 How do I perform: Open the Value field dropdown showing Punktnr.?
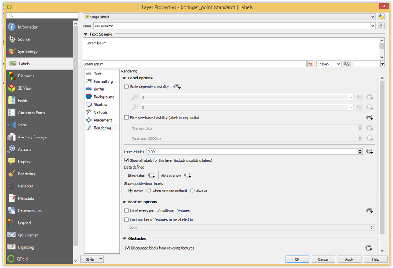click(x=234, y=26)
